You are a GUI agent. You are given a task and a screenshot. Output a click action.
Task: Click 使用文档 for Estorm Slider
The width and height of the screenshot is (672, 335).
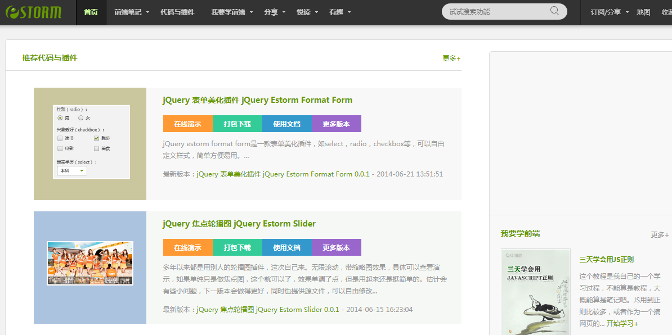[x=286, y=247]
